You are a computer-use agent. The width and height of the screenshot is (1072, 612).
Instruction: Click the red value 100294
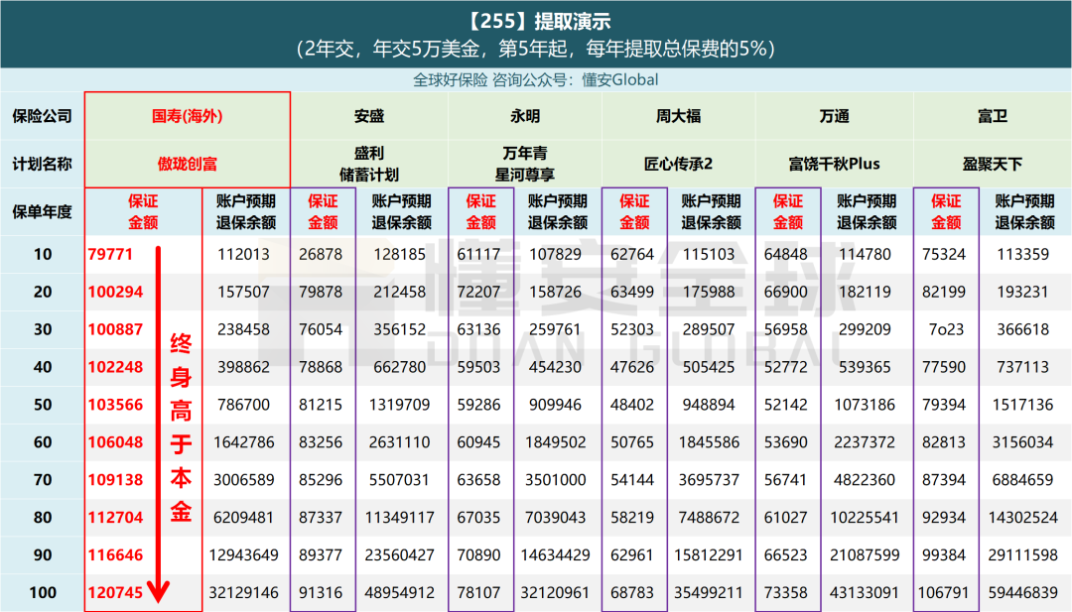(115, 293)
